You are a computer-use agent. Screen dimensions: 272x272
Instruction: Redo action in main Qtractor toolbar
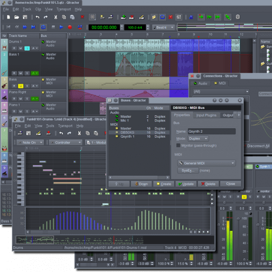tap(45, 17)
